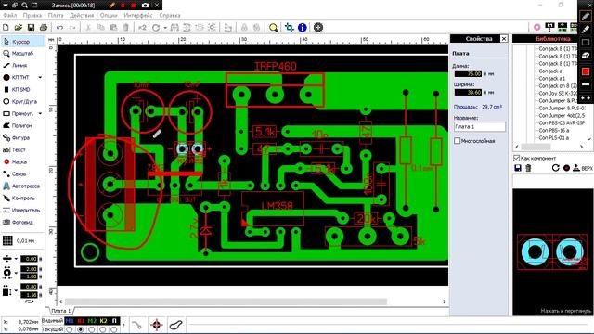Select the Связь connection tool
594x334 pixels.
pyautogui.click(x=22, y=174)
